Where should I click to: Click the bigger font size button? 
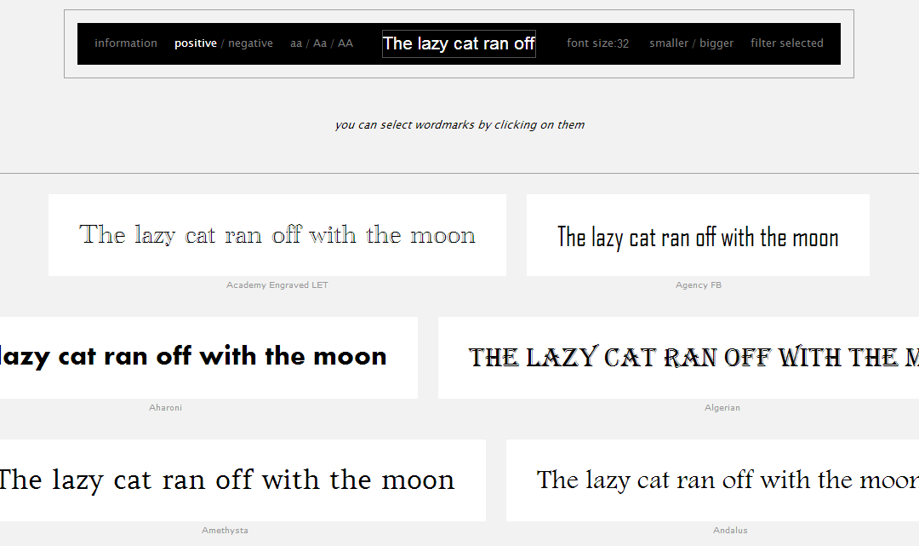716,43
